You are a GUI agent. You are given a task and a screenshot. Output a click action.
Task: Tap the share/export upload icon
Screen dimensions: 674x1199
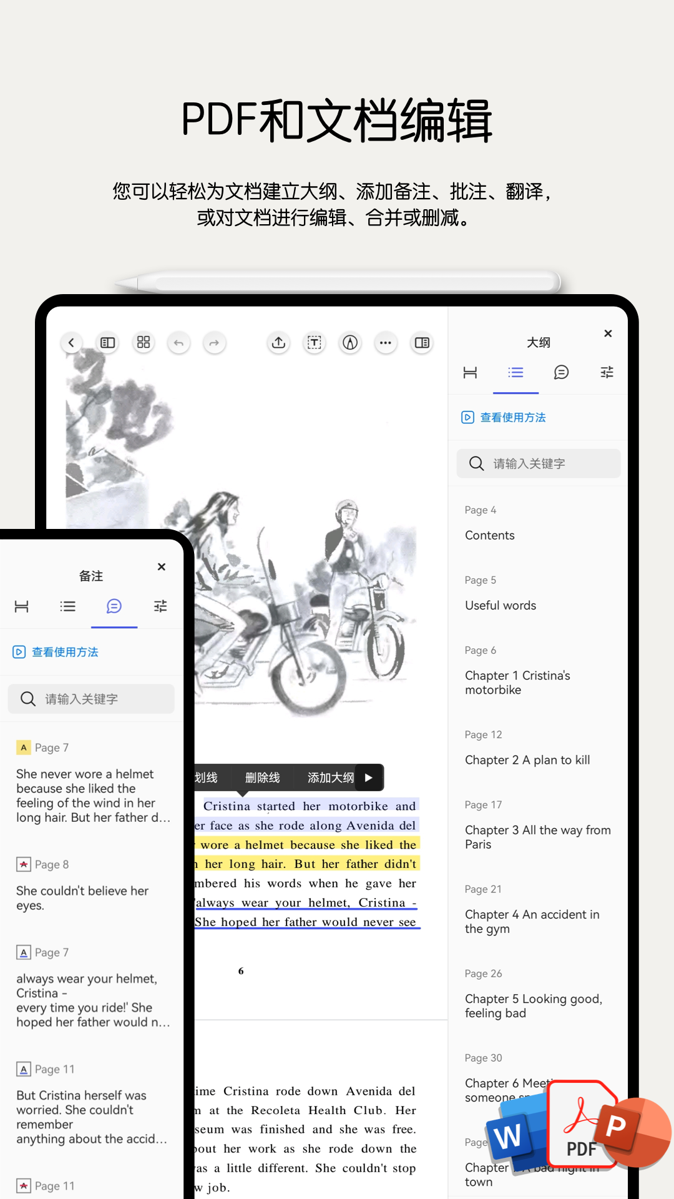click(x=279, y=343)
